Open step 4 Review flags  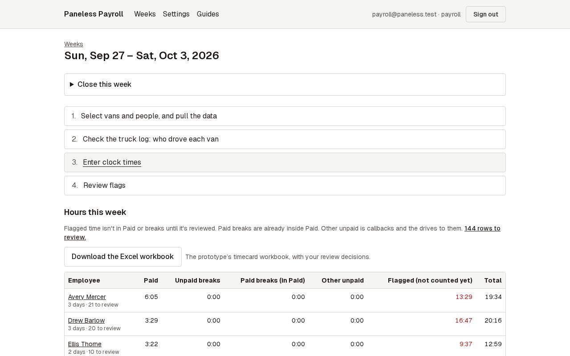tap(285, 186)
